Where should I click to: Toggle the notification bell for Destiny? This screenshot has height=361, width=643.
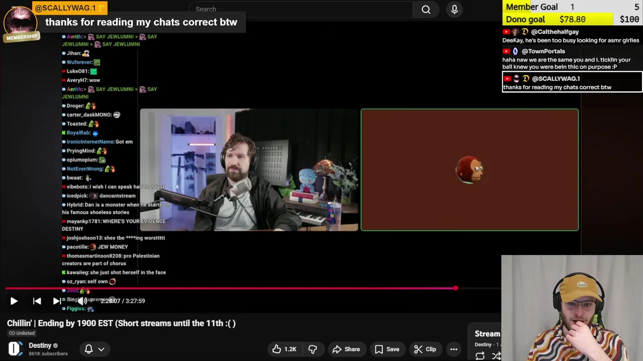pyautogui.click(x=88, y=349)
